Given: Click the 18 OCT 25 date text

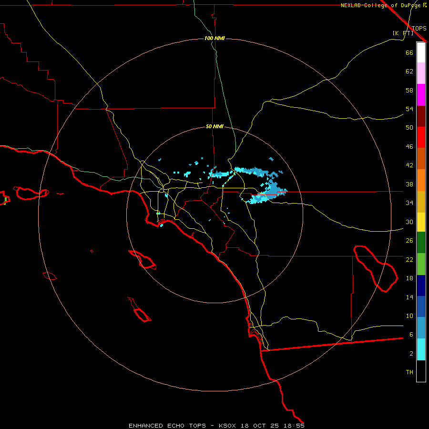Looking at the screenshot, I should (x=260, y=426).
